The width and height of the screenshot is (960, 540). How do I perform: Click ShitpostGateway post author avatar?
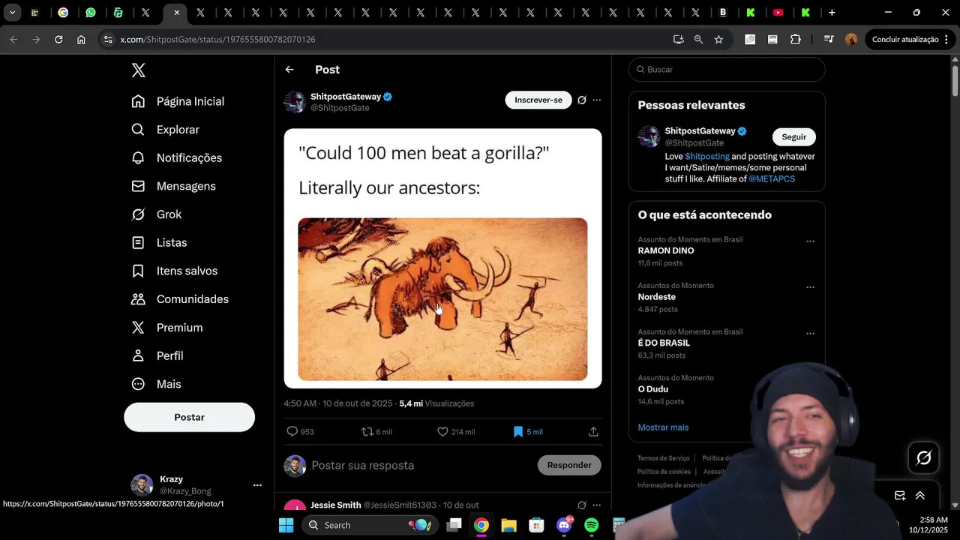coord(295,102)
